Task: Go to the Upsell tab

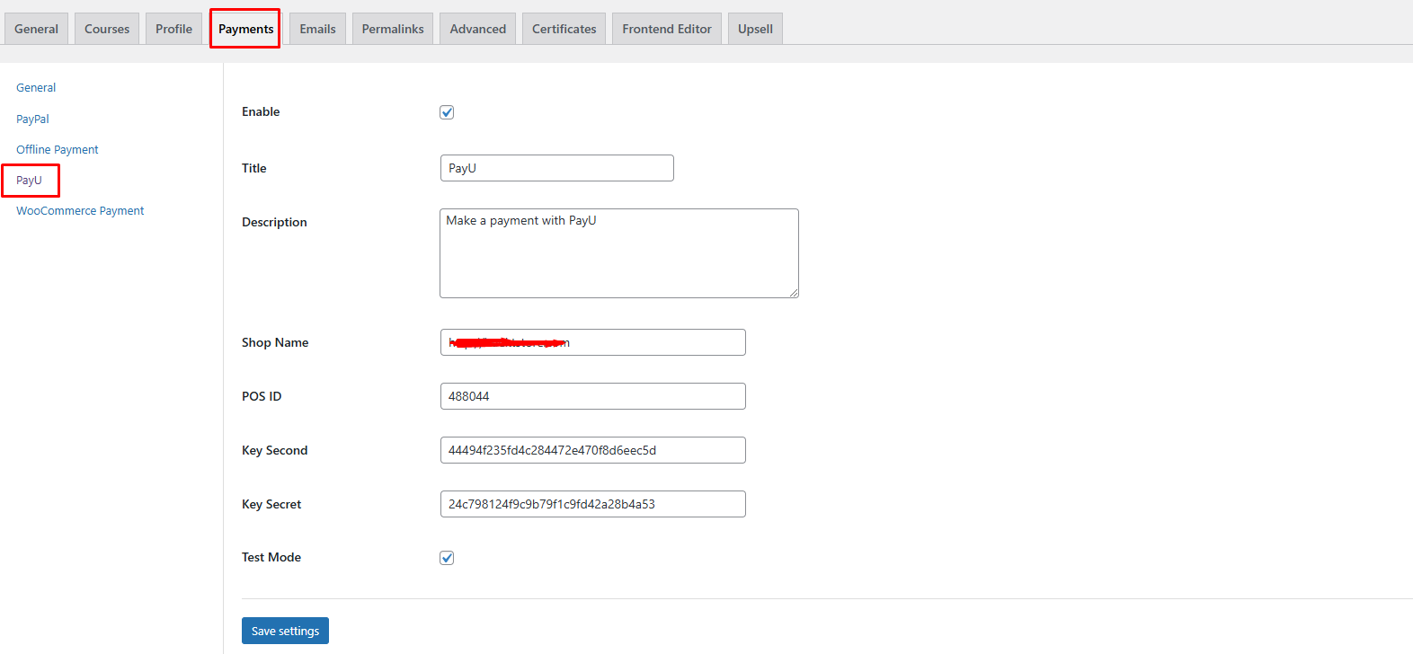Action: click(755, 29)
